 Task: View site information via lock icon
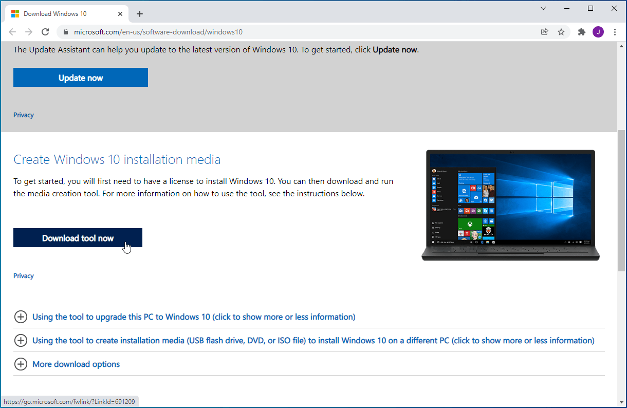[65, 32]
